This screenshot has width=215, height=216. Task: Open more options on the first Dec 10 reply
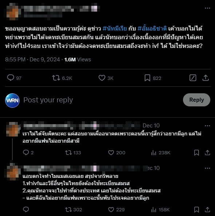(207, 126)
